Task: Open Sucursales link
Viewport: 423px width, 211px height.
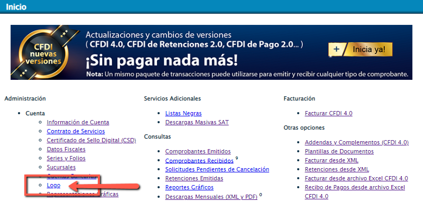Action: [x=61, y=167]
